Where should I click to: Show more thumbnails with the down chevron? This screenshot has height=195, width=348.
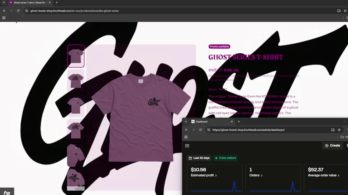[x=76, y=188]
